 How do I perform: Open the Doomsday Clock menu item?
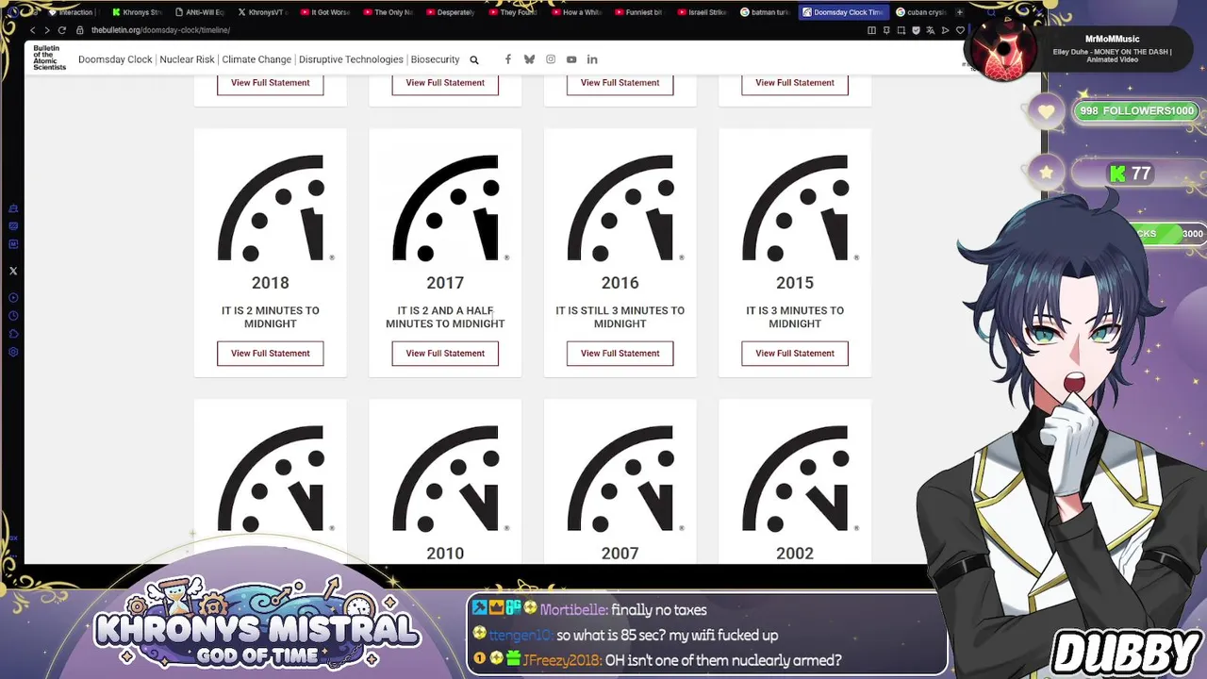point(115,59)
